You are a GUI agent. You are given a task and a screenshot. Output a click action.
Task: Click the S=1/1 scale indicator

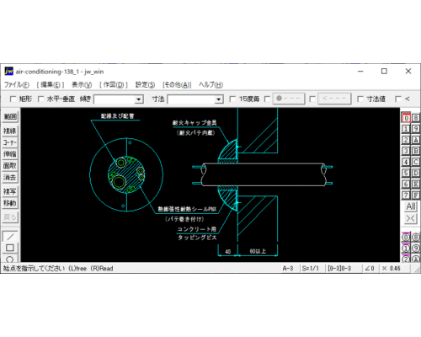(x=311, y=268)
